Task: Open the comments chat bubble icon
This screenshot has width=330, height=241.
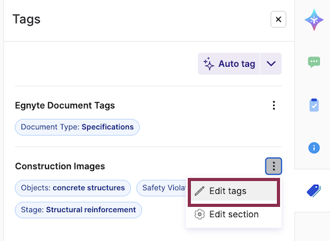Action: (x=314, y=62)
